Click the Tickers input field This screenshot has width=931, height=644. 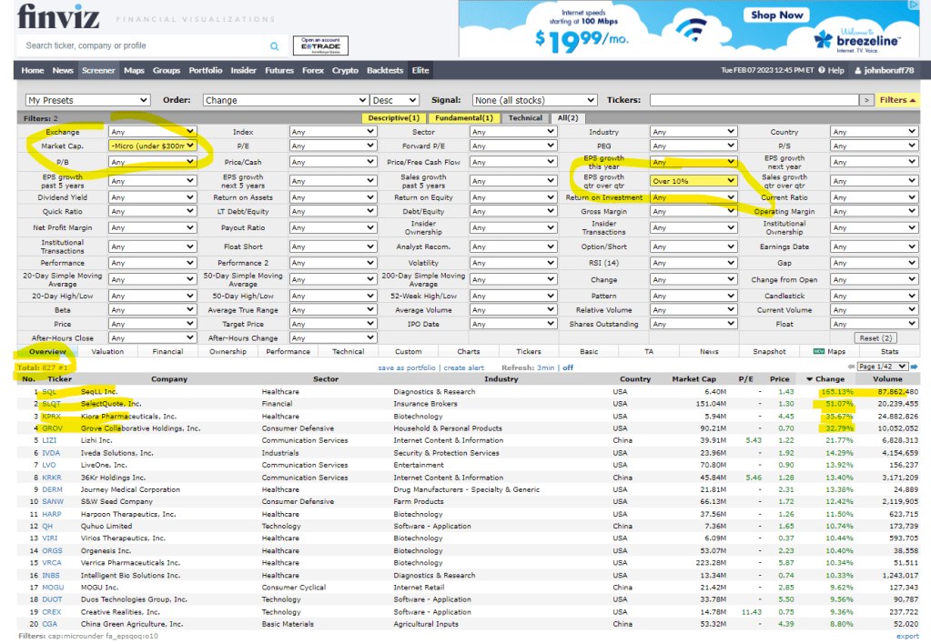752,100
